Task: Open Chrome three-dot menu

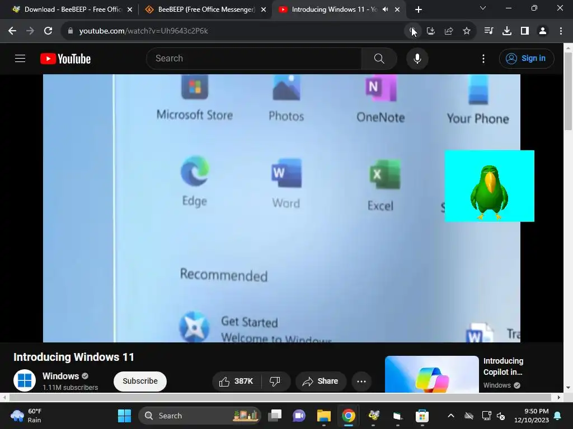Action: pos(561,31)
